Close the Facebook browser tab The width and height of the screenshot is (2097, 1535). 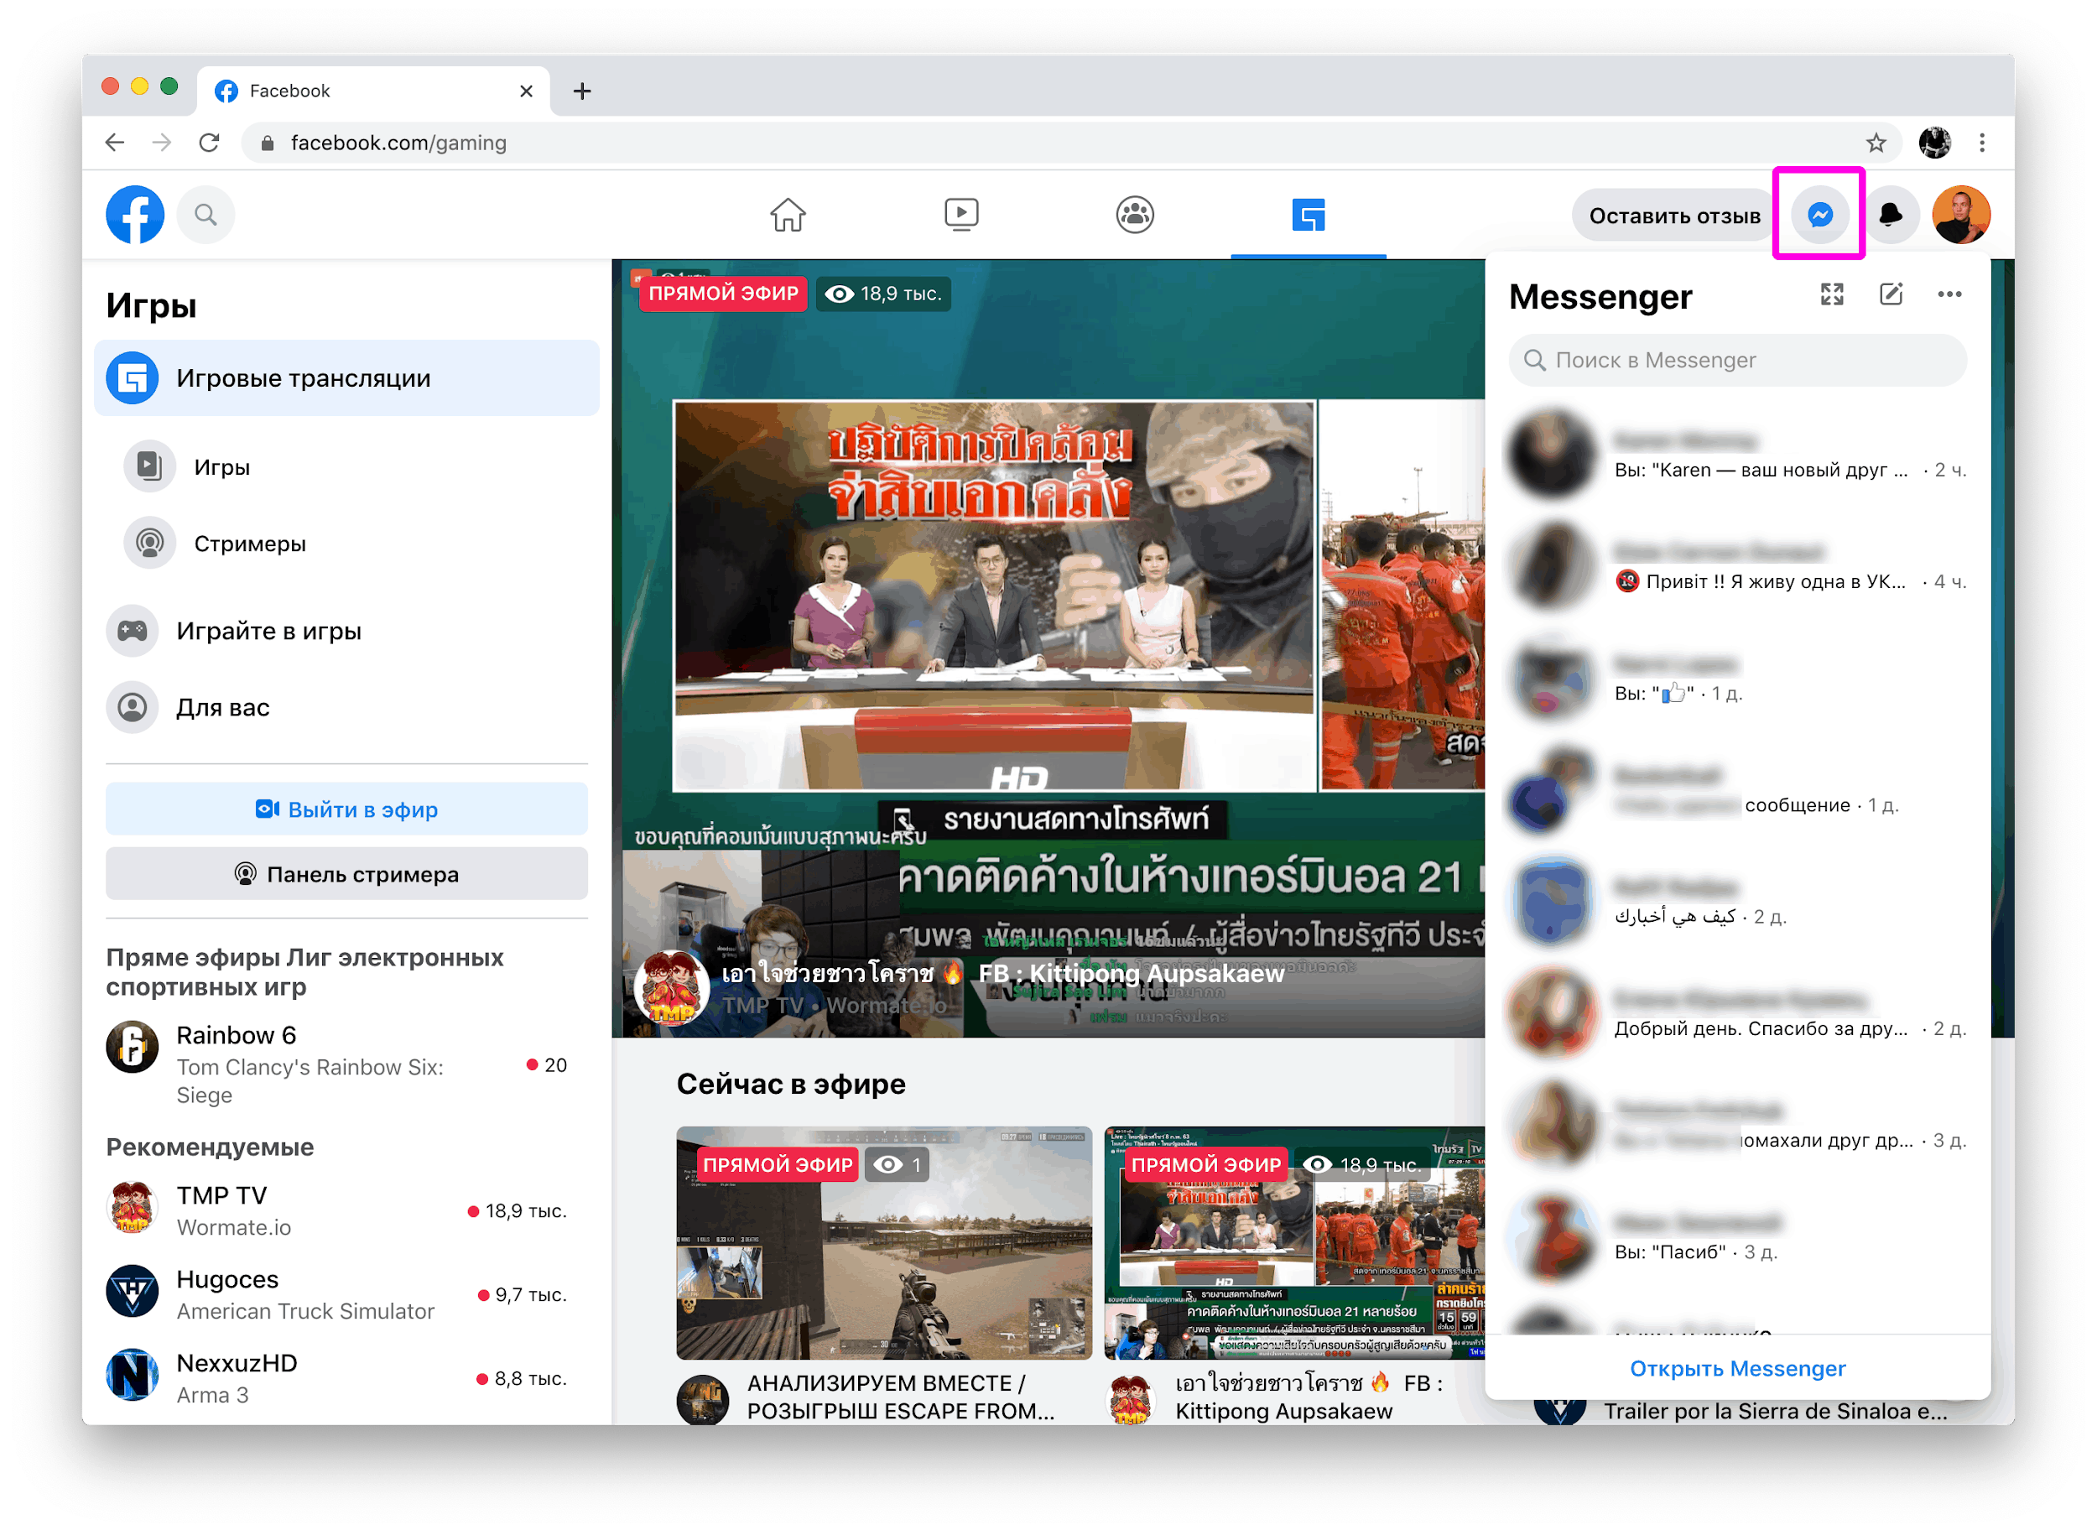tap(526, 91)
